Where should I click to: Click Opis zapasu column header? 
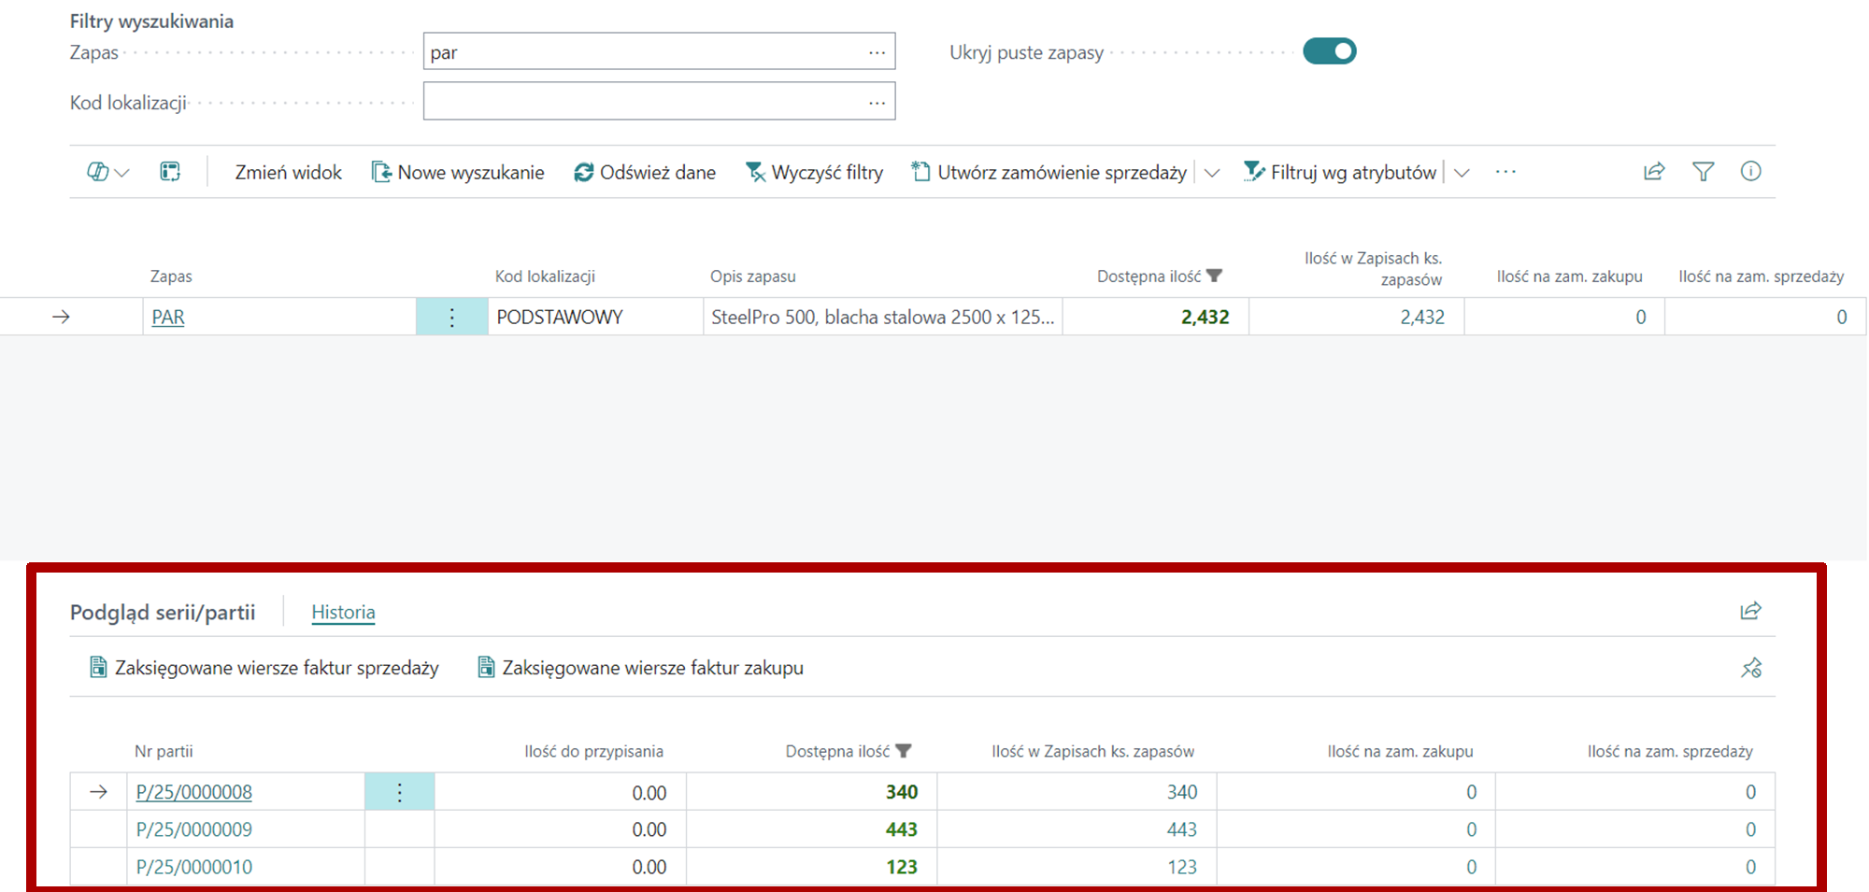pyautogui.click(x=753, y=276)
